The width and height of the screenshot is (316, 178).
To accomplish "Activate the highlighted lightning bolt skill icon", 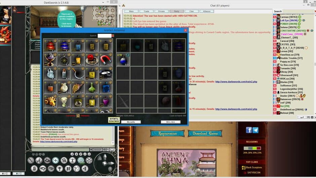I will [x=55, y=161].
